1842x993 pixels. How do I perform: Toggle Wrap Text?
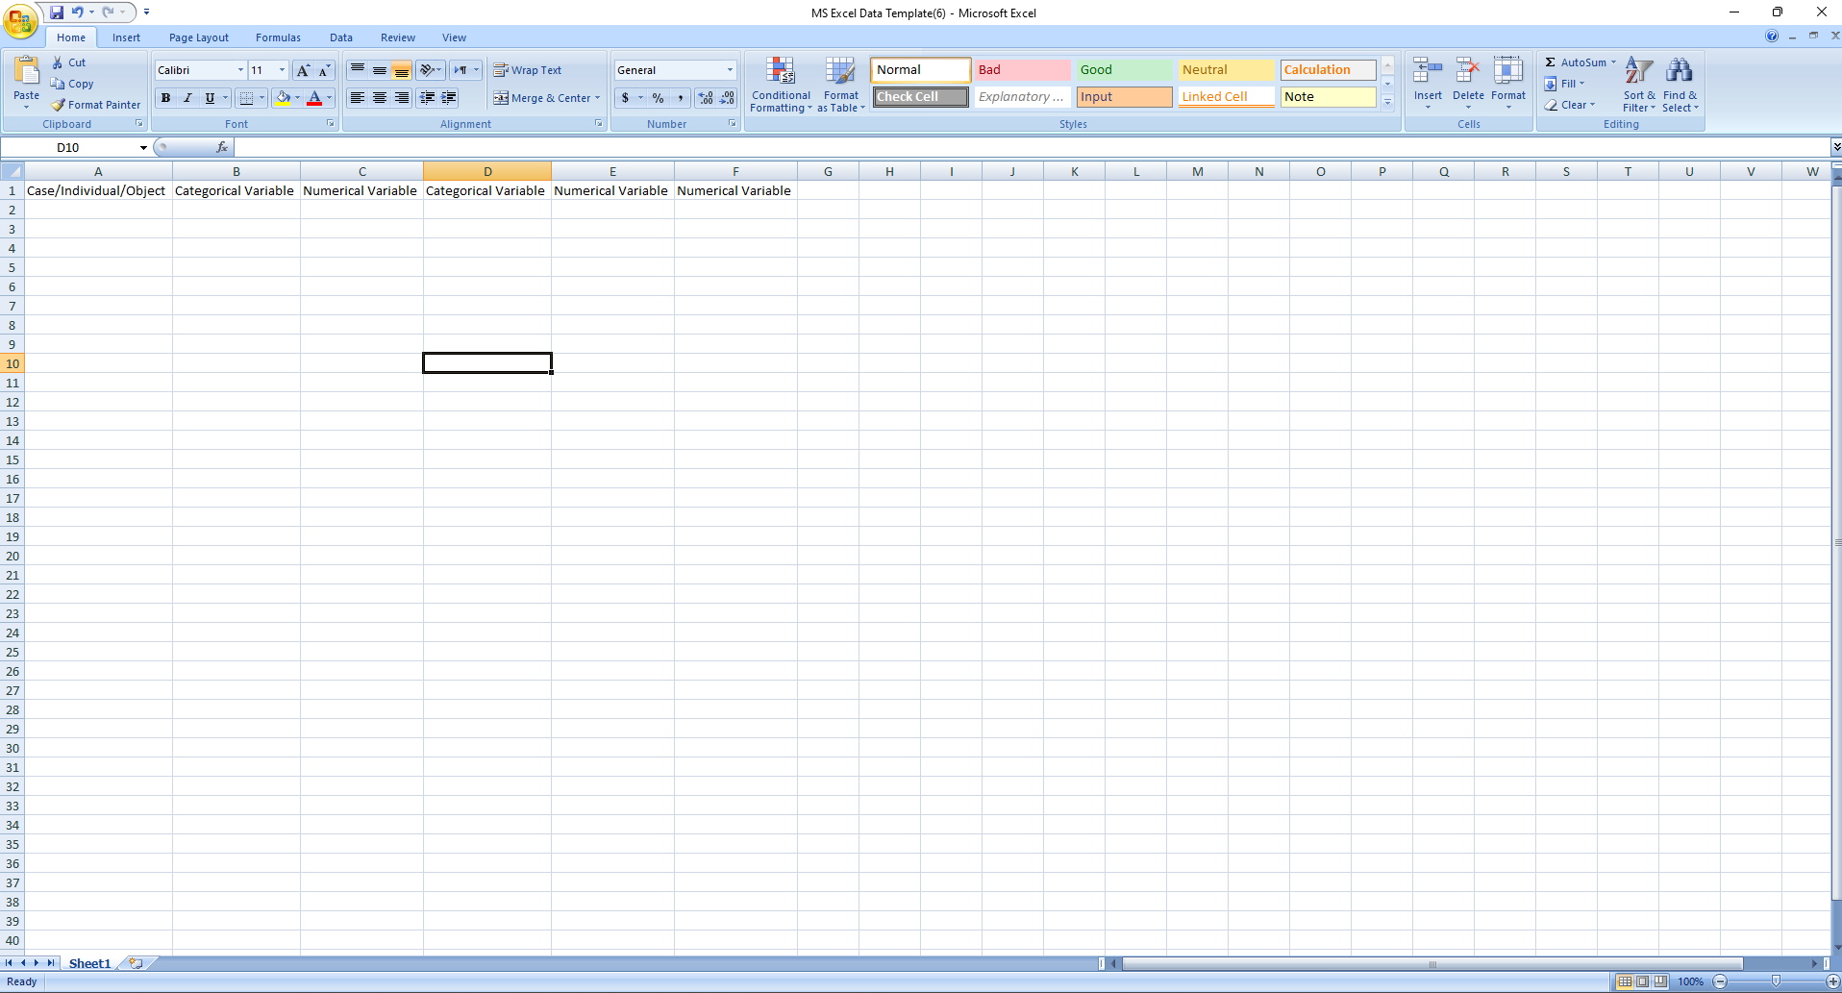[528, 70]
